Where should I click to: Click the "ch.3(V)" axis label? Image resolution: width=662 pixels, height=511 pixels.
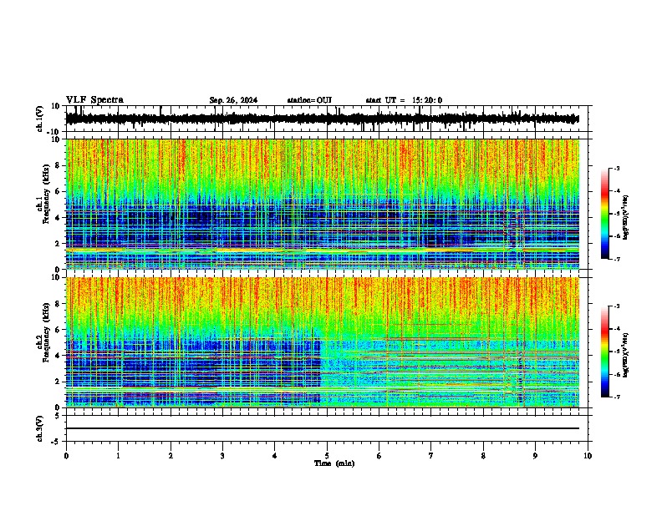[40, 428]
